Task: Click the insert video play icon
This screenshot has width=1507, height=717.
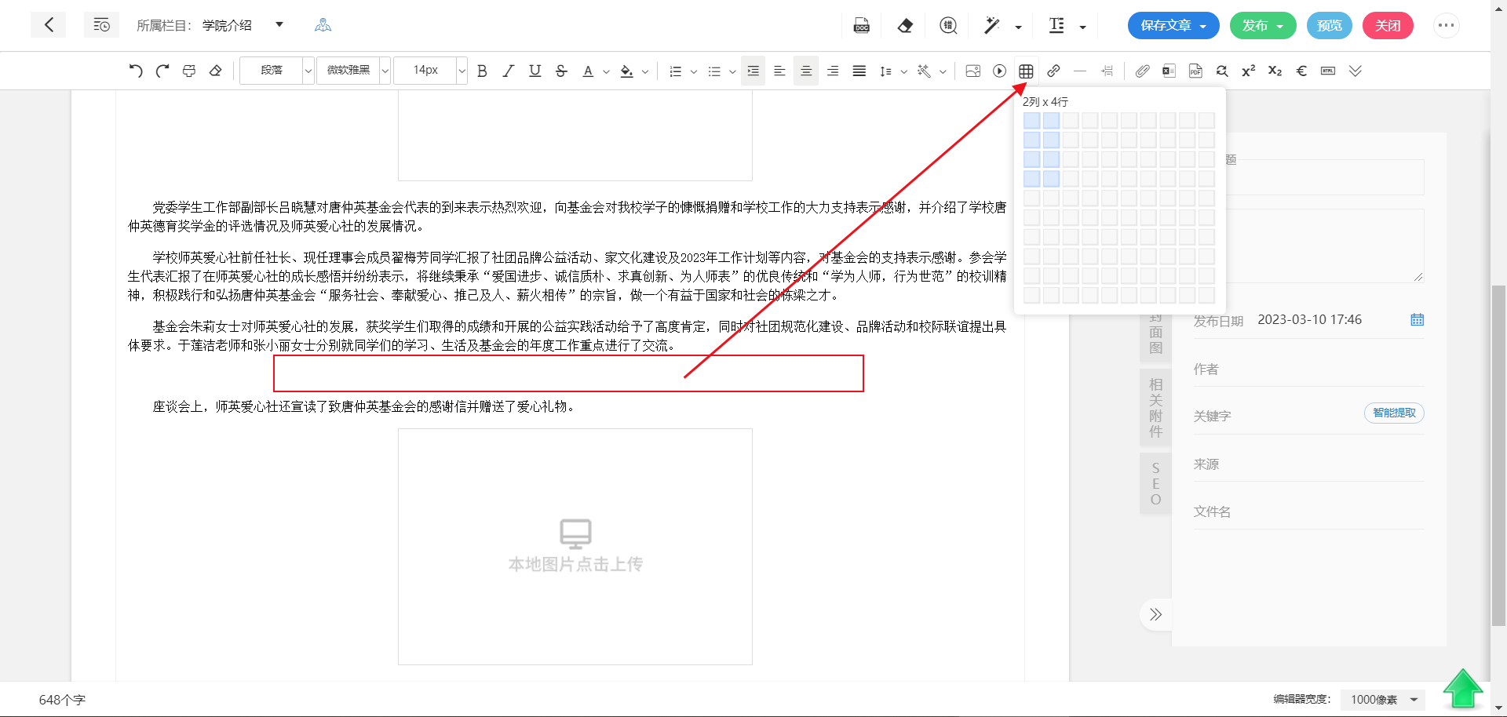Action: pos(999,71)
